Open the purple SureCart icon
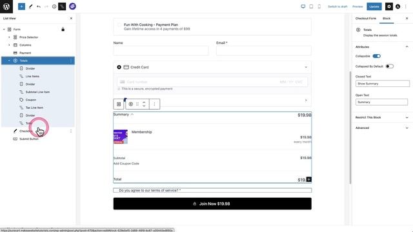This screenshot has height=232, width=413. point(72,6)
